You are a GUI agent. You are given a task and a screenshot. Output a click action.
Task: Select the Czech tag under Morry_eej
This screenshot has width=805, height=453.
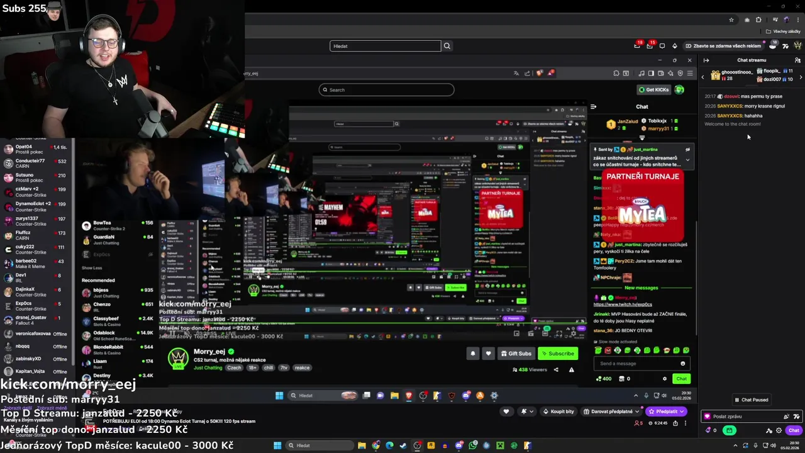234,368
